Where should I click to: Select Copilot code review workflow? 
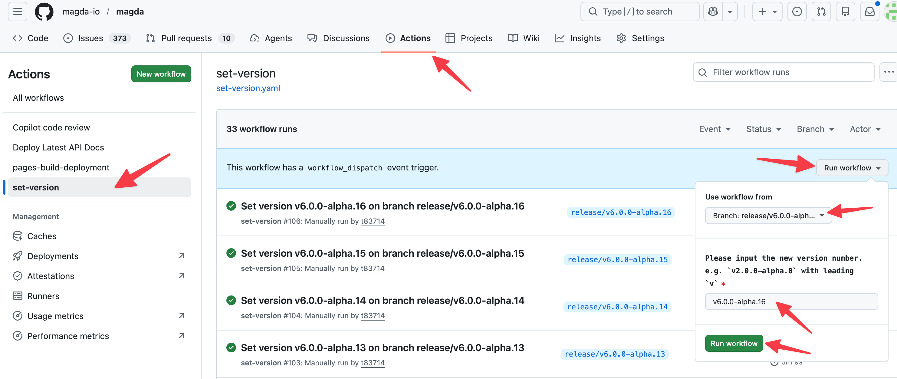(x=99, y=127)
